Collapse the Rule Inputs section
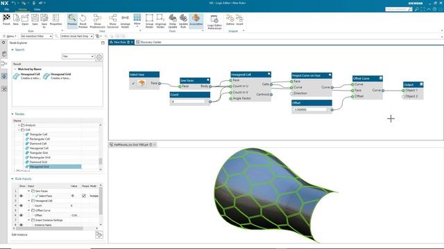 pos(12,178)
